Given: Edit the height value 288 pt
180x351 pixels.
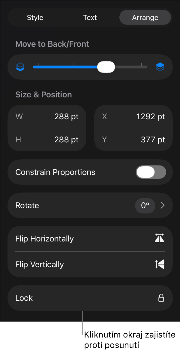Looking at the screenshot, I should tap(66, 139).
